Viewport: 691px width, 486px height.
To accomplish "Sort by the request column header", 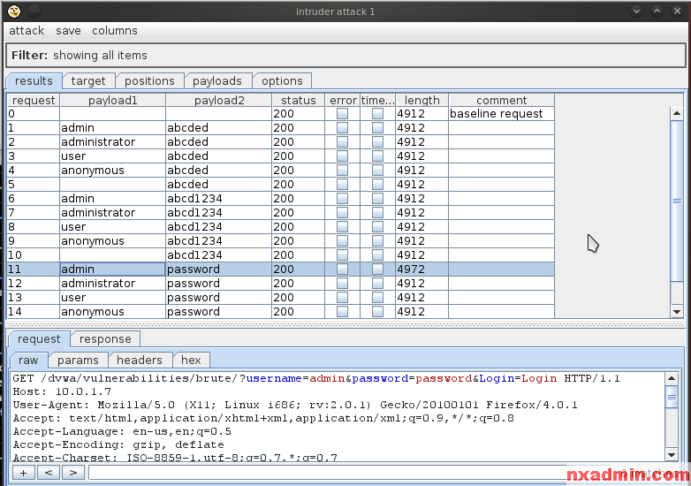I will pos(34,100).
